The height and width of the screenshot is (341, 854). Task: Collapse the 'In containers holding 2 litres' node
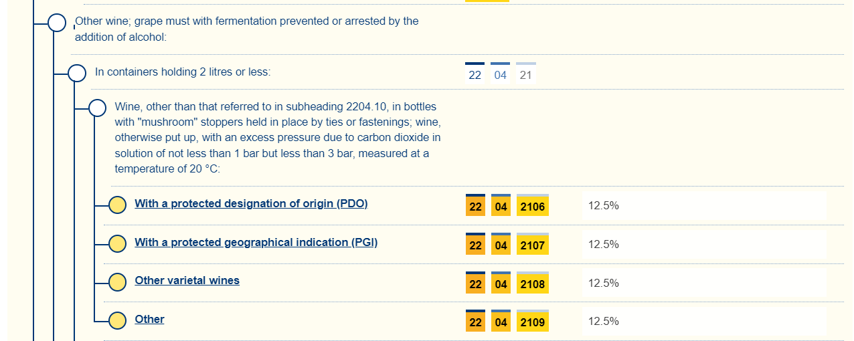[x=77, y=73]
